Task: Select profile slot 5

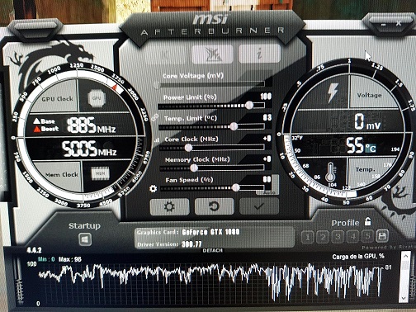Action: pos(367,237)
